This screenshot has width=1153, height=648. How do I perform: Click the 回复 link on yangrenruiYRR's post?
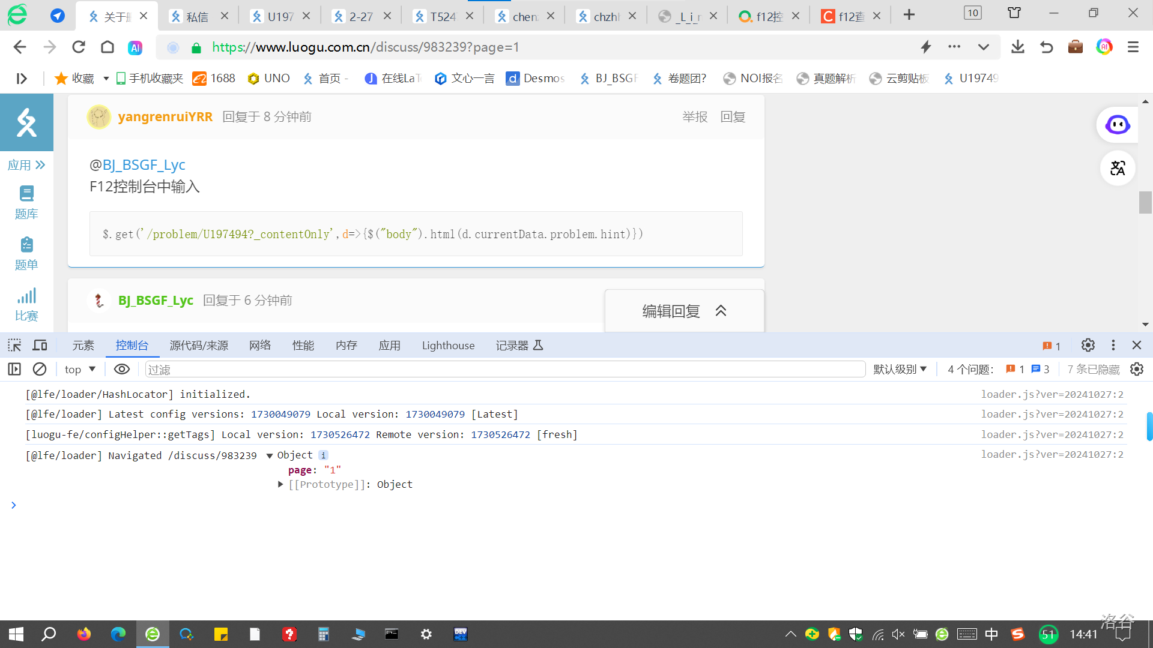coord(733,117)
